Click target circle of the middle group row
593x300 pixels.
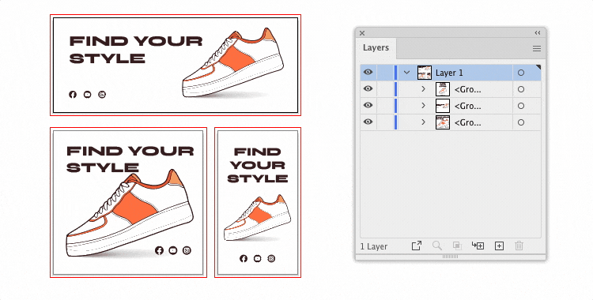point(521,106)
